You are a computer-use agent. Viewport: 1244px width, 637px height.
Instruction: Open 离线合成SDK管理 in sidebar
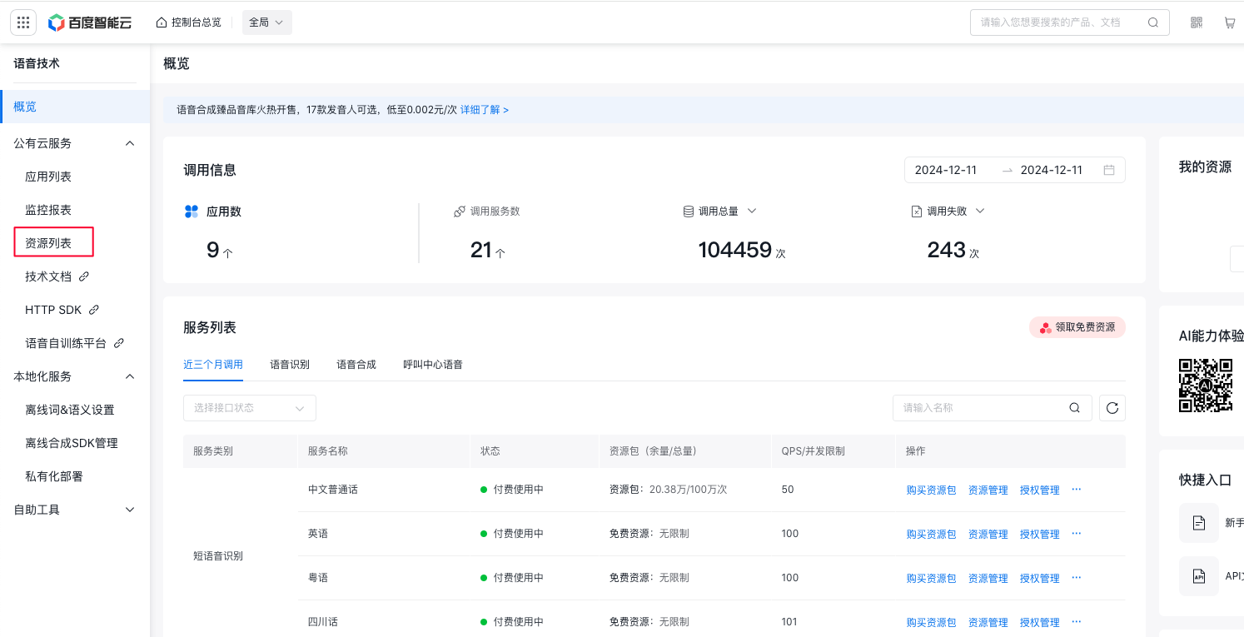pos(72,443)
